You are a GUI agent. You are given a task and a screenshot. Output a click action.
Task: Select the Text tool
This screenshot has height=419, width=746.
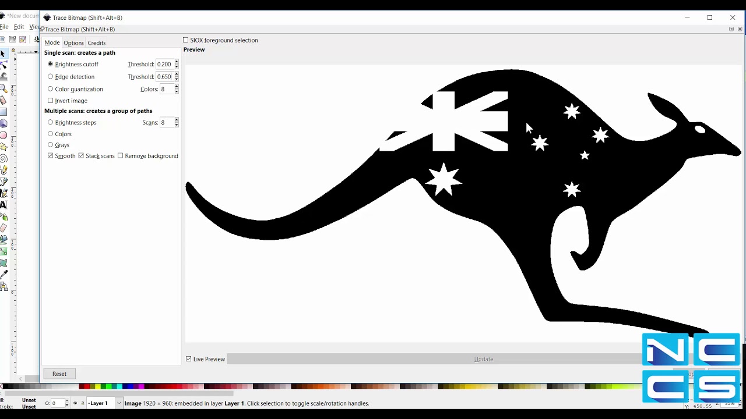coord(3,204)
